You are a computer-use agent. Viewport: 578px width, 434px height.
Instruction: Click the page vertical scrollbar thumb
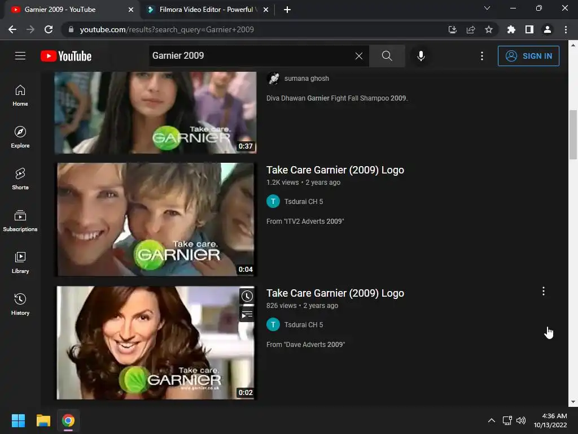573,134
